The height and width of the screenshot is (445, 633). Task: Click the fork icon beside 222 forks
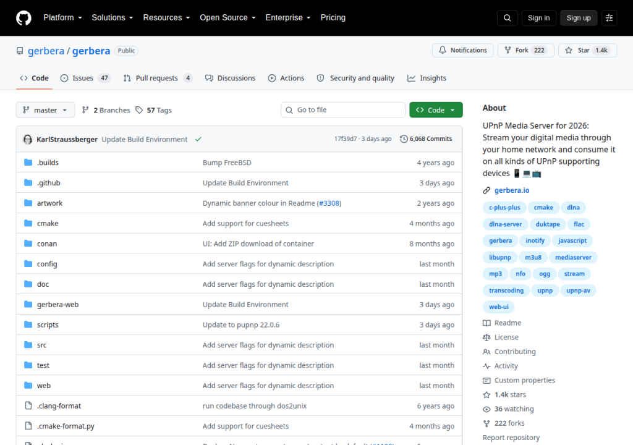[x=486, y=423]
